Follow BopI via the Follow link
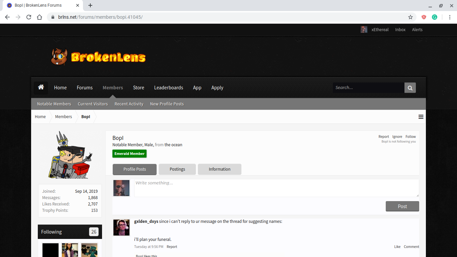Viewport: 457px width, 257px height. click(x=410, y=137)
